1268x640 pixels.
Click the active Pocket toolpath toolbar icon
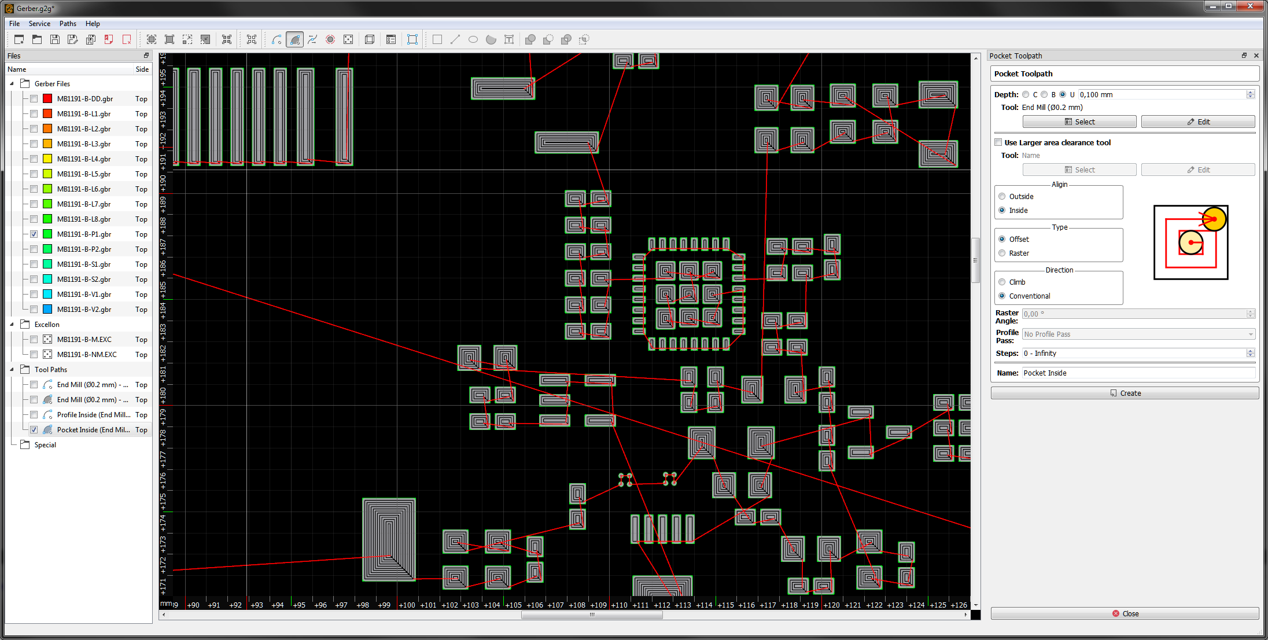click(294, 39)
